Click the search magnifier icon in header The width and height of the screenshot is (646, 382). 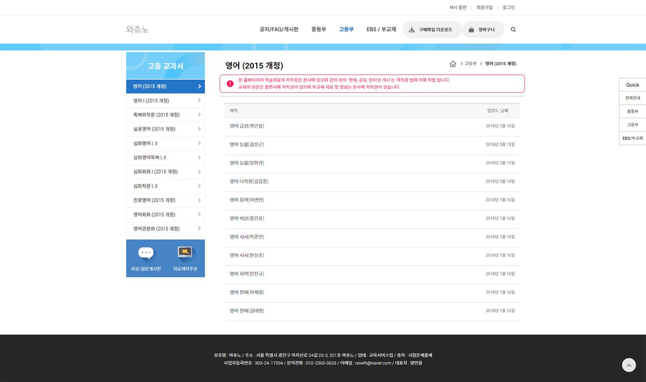coord(513,30)
